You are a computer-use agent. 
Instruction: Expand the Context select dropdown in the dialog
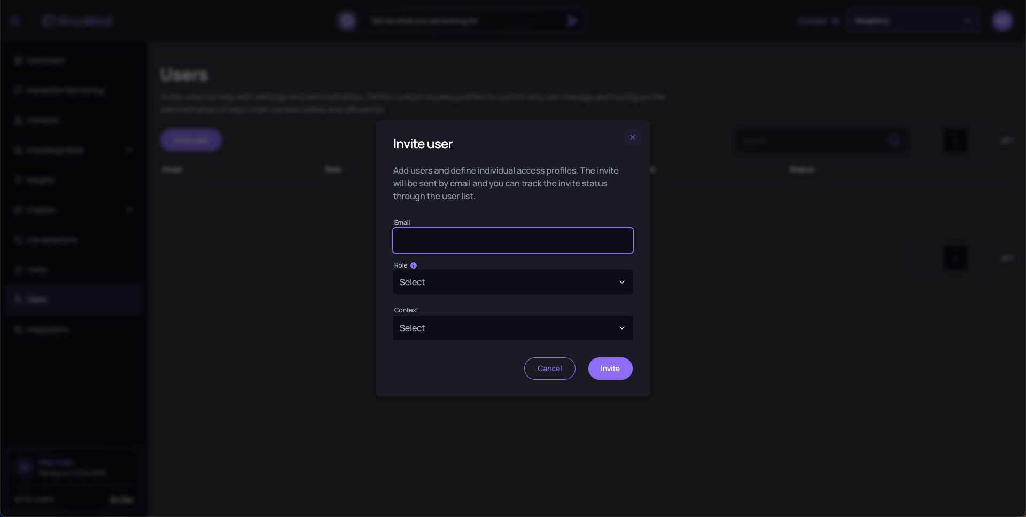point(512,328)
